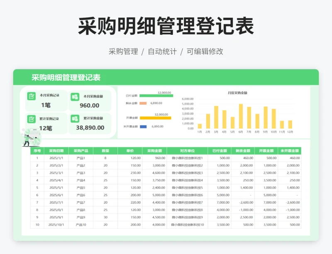Click the 本月采购金额 card icon
Screen dimensions: 332x254
[75, 97]
